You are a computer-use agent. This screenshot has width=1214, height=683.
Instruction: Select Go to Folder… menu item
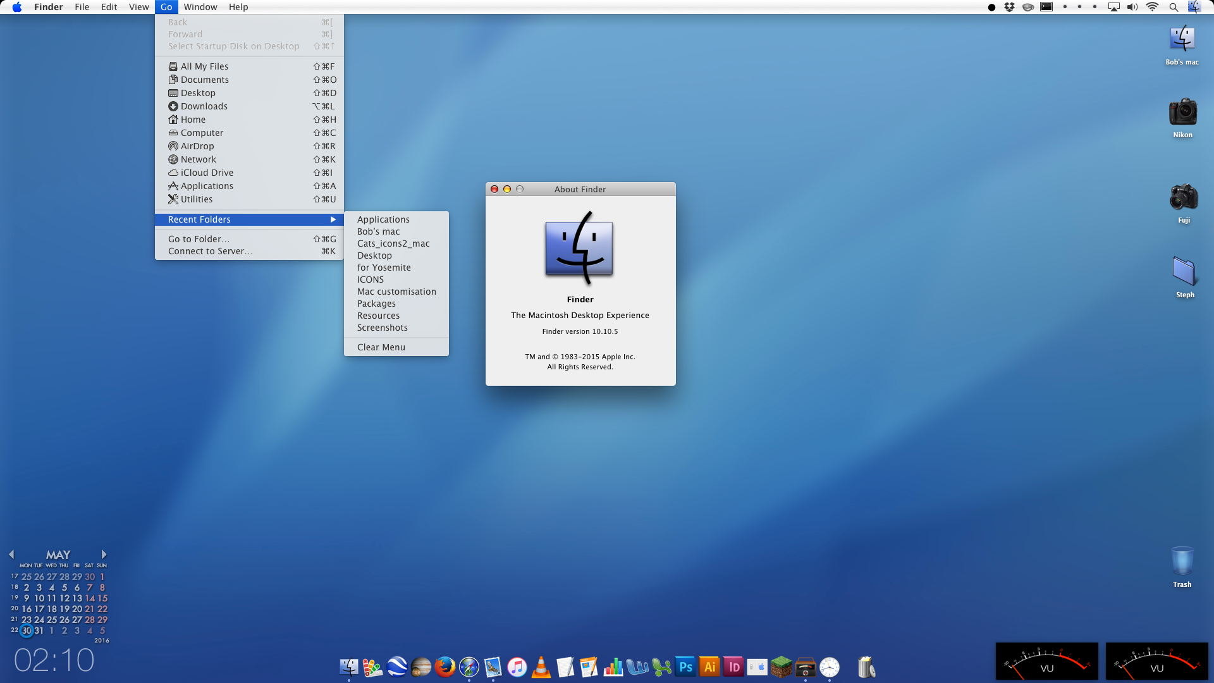click(x=249, y=239)
